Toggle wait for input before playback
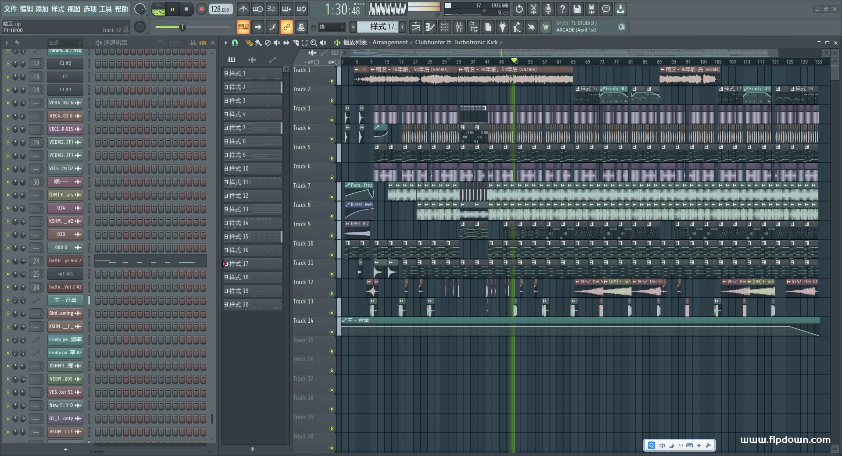Screen dimensions: 842x456 click(258, 9)
